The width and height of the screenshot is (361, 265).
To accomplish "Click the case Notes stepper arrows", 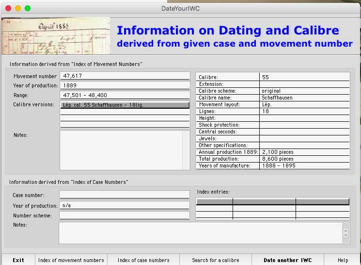I will (x=345, y=233).
